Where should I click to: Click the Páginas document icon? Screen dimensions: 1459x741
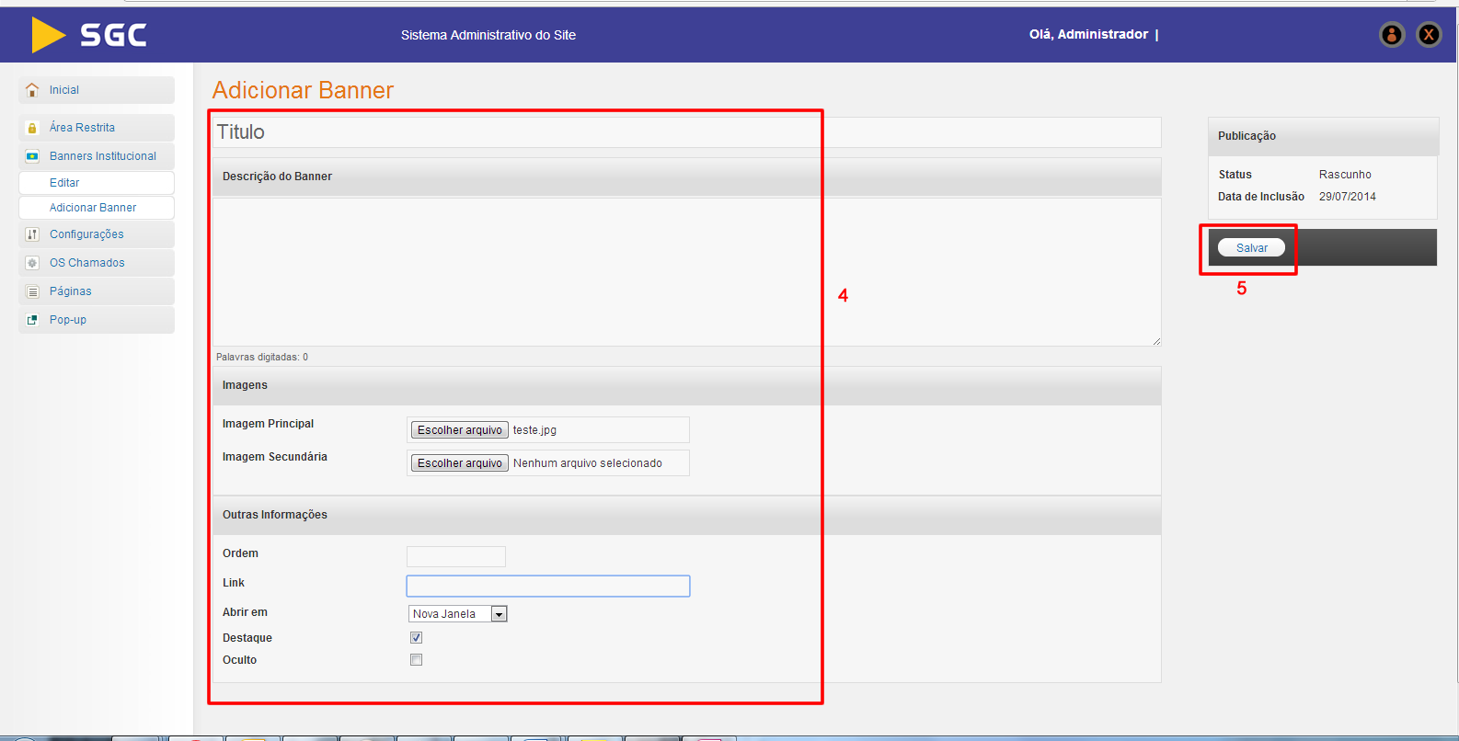pyautogui.click(x=32, y=291)
